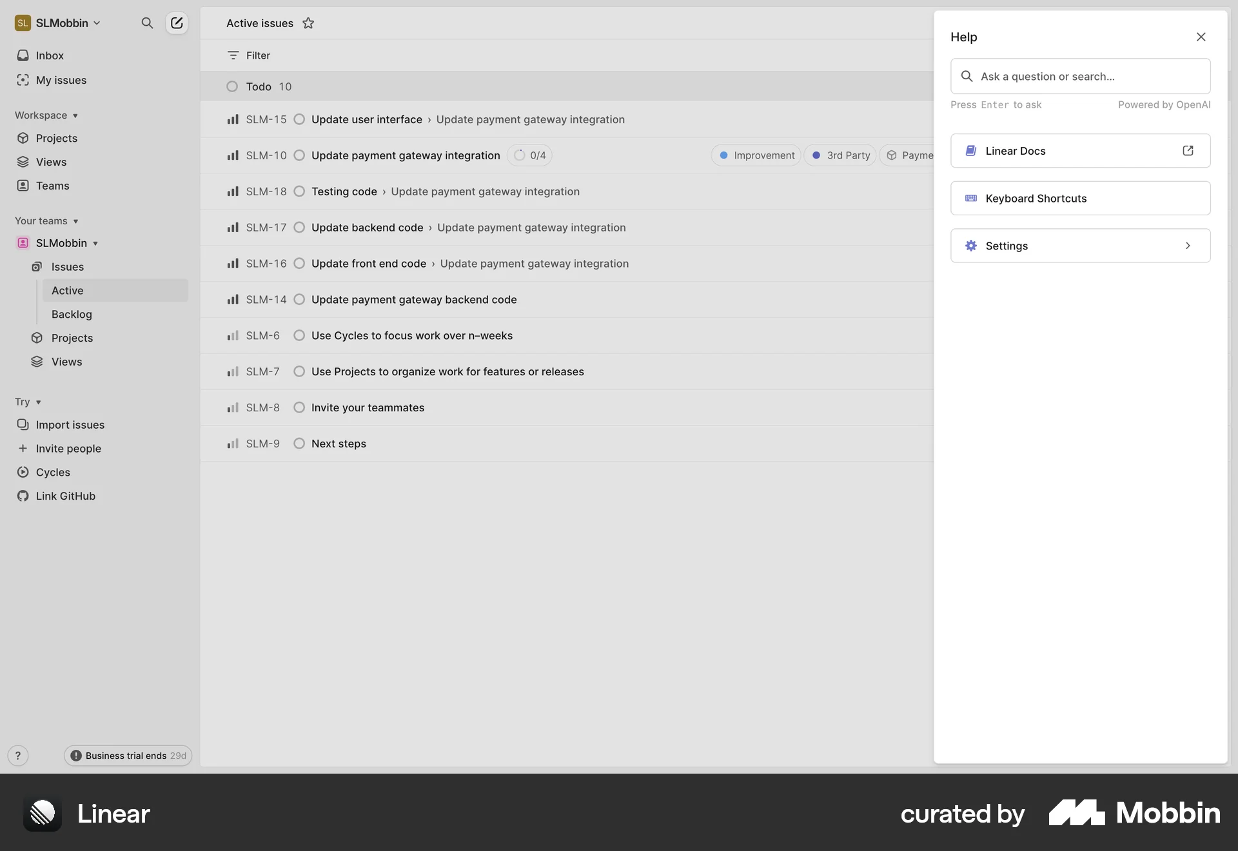This screenshot has height=851, width=1238.
Task: Click the Business trial ends banner
Action: tap(126, 755)
